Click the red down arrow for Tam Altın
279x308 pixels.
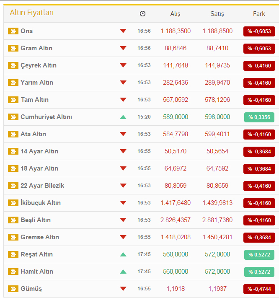(x=123, y=100)
